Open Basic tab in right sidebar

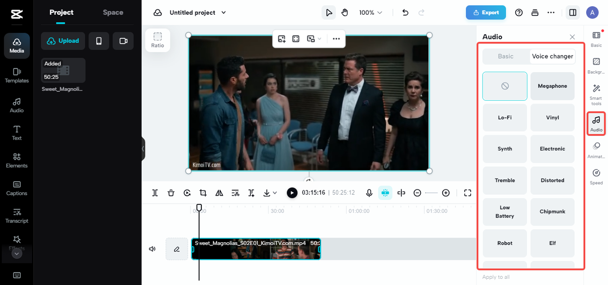[x=596, y=39]
